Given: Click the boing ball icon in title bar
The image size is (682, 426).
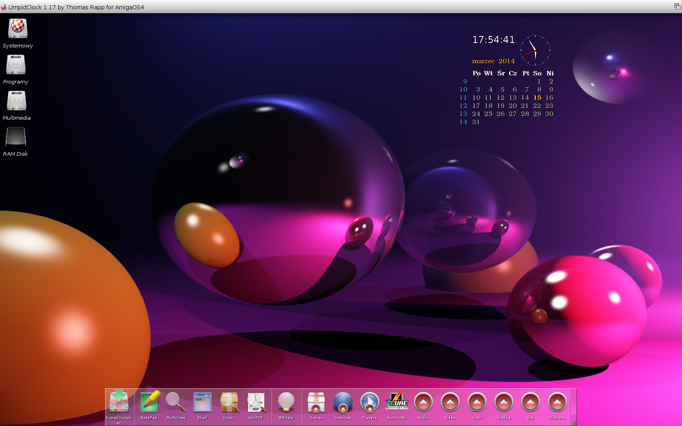Looking at the screenshot, I should 4,7.
